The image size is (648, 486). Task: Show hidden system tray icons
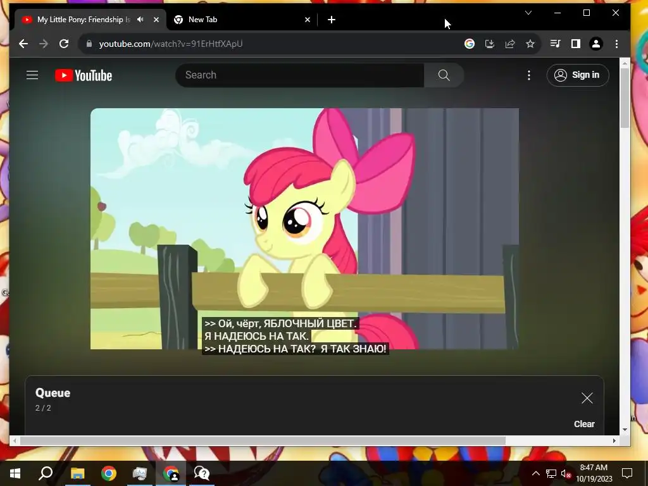(535, 473)
